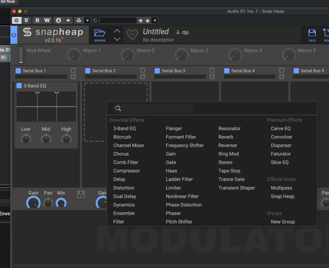Click the side-chain routing icon in host toolbar

pos(79,20)
